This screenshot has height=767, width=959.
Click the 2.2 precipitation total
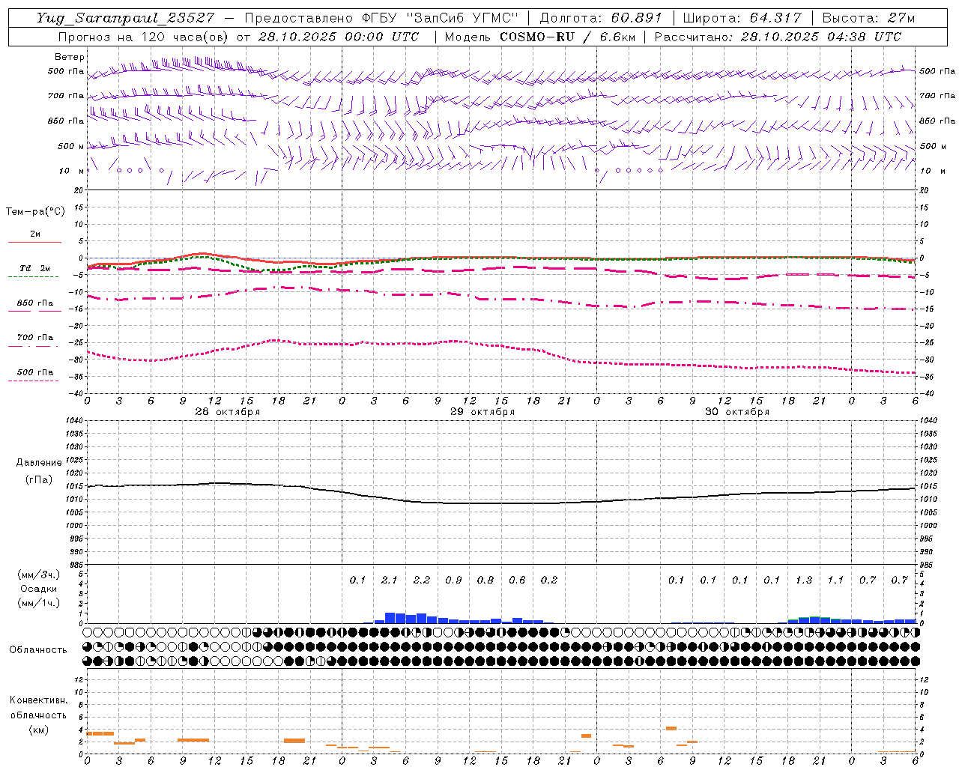coord(422,580)
